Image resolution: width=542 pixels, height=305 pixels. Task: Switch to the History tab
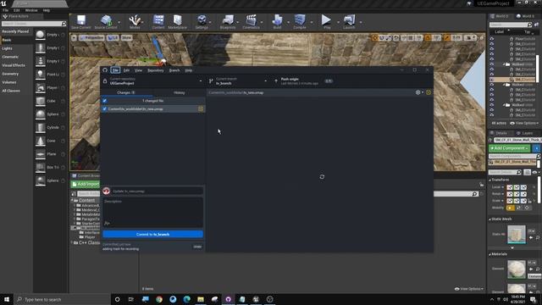[179, 92]
